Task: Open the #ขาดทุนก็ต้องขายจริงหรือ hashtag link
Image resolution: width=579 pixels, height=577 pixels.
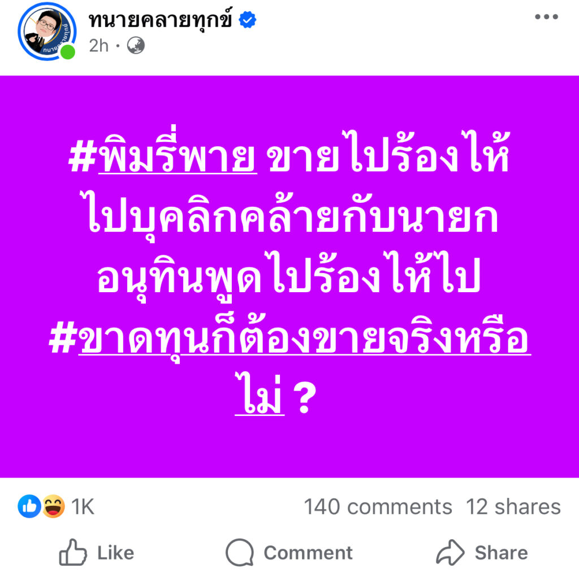Action: pyautogui.click(x=289, y=341)
